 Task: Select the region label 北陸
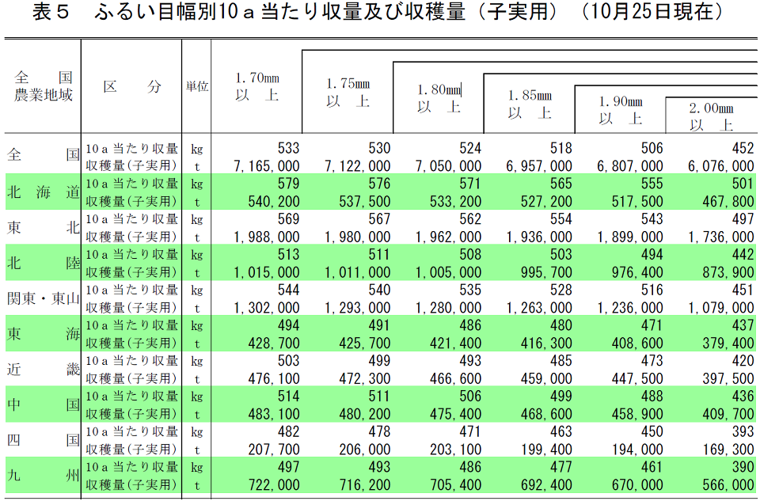[43, 263]
